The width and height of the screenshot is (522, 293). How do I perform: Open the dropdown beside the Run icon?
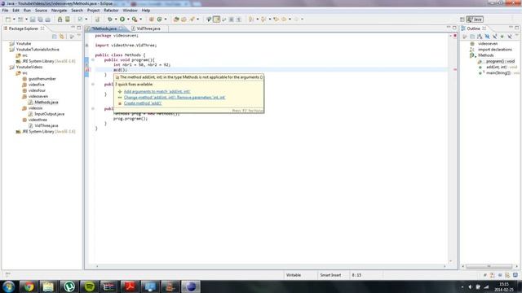click(x=128, y=20)
